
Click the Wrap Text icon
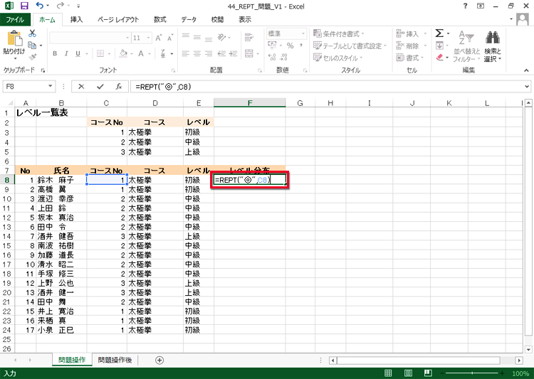pyautogui.click(x=249, y=37)
